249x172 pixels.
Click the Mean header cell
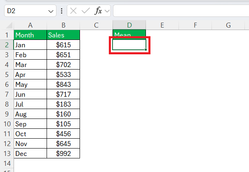coord(129,34)
